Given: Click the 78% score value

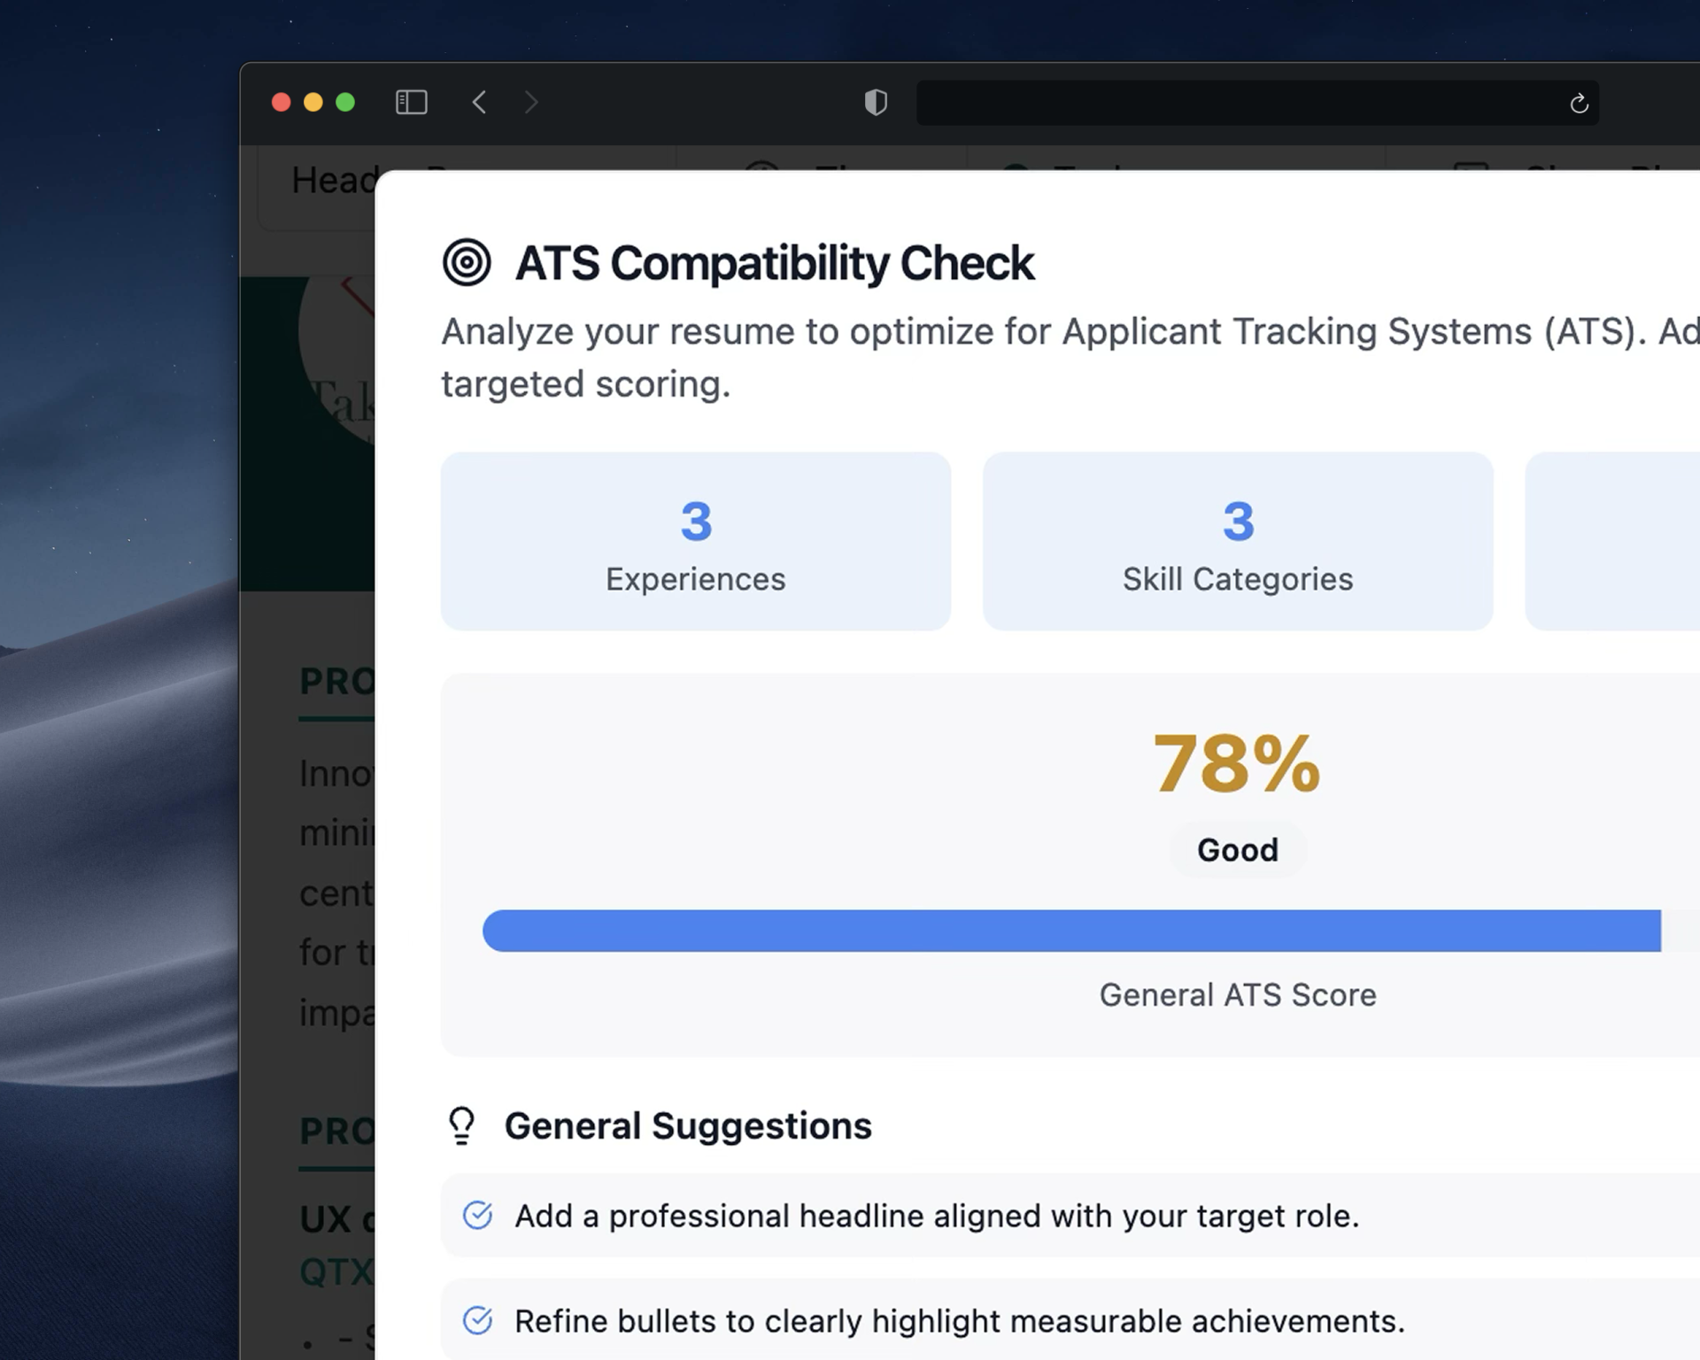Looking at the screenshot, I should pyautogui.click(x=1236, y=763).
